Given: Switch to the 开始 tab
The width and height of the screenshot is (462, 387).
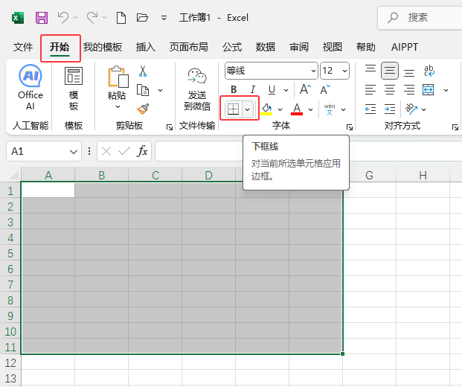Looking at the screenshot, I should (x=60, y=47).
